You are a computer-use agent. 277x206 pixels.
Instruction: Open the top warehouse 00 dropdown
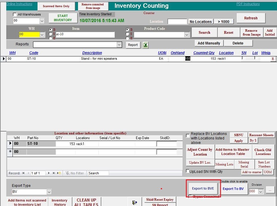click(42, 21)
